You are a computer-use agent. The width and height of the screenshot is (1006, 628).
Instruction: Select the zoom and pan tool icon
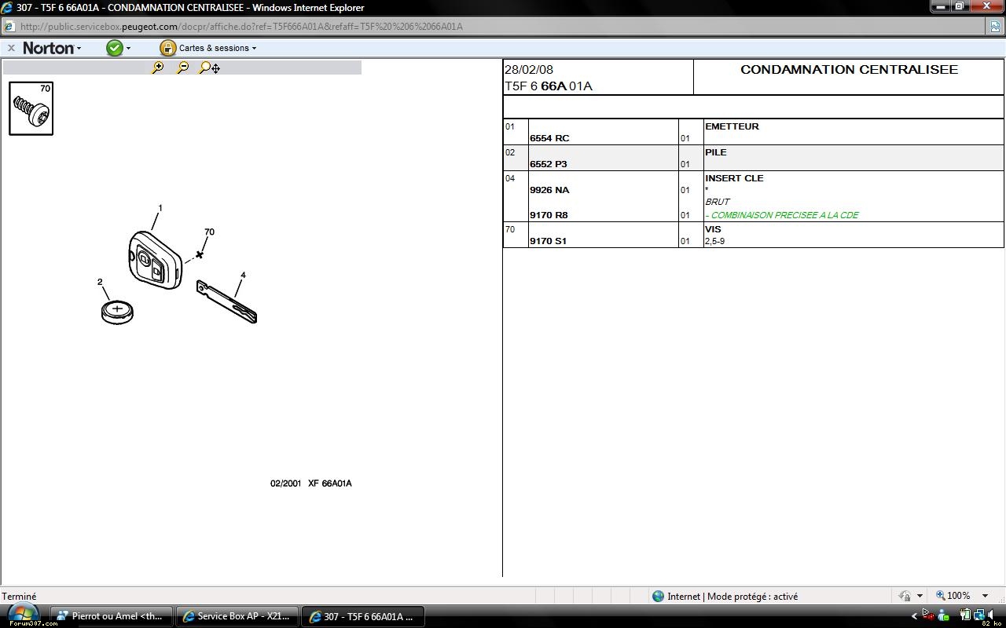click(209, 68)
